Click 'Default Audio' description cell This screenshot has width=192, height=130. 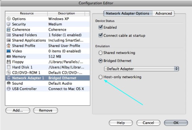pos(60,83)
